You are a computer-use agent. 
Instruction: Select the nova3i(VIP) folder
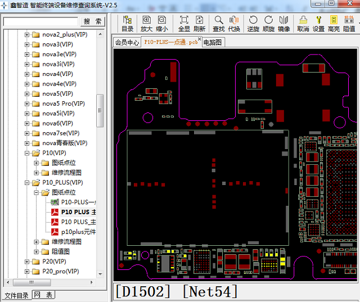pyautogui.click(x=58, y=64)
